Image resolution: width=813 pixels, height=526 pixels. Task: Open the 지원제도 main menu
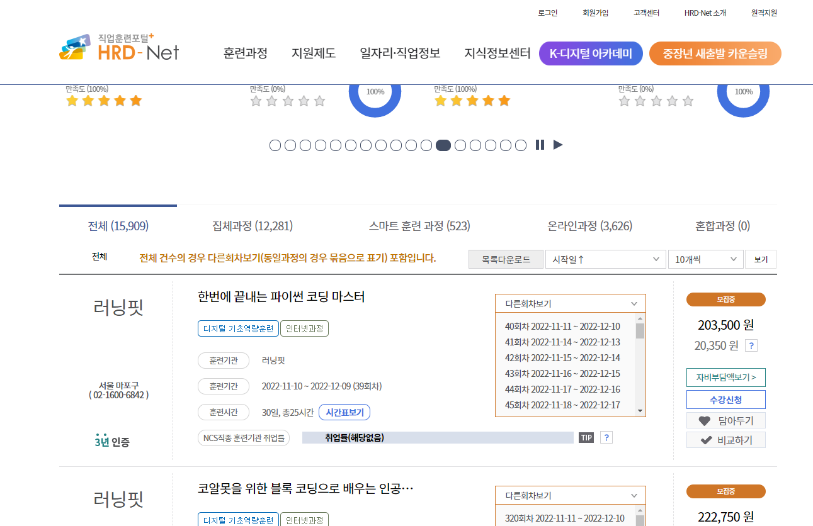click(314, 53)
